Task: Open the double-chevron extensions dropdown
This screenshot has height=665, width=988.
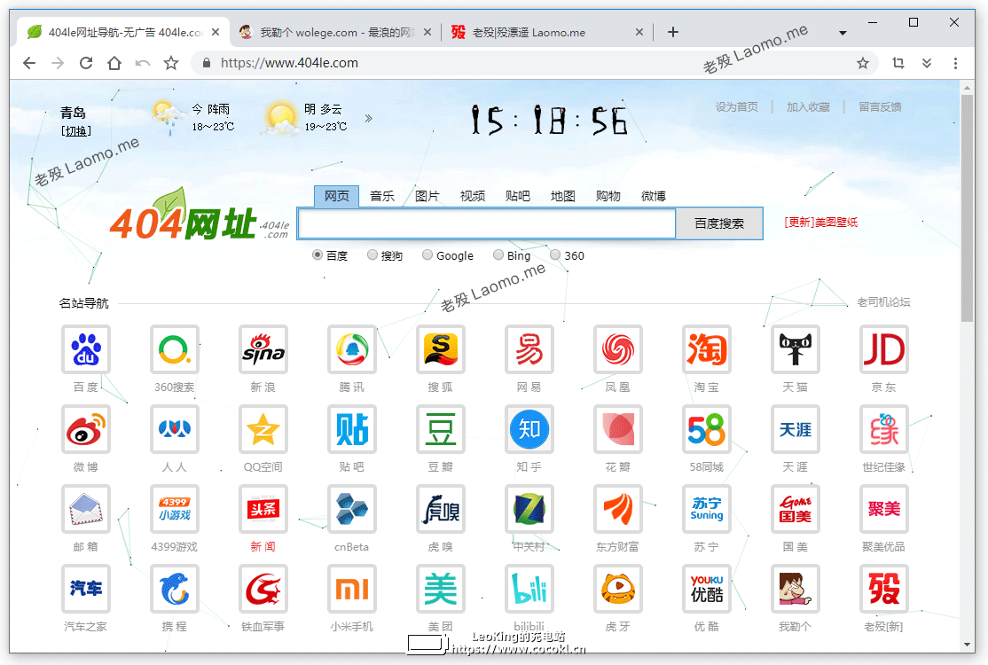Action: point(926,63)
